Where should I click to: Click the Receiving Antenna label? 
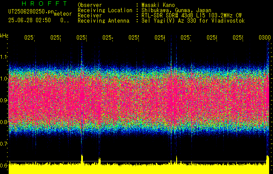click(103, 21)
